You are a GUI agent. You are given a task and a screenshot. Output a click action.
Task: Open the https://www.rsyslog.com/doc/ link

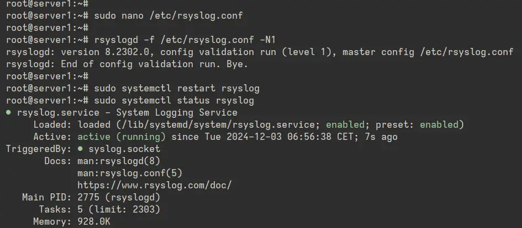coord(154,185)
